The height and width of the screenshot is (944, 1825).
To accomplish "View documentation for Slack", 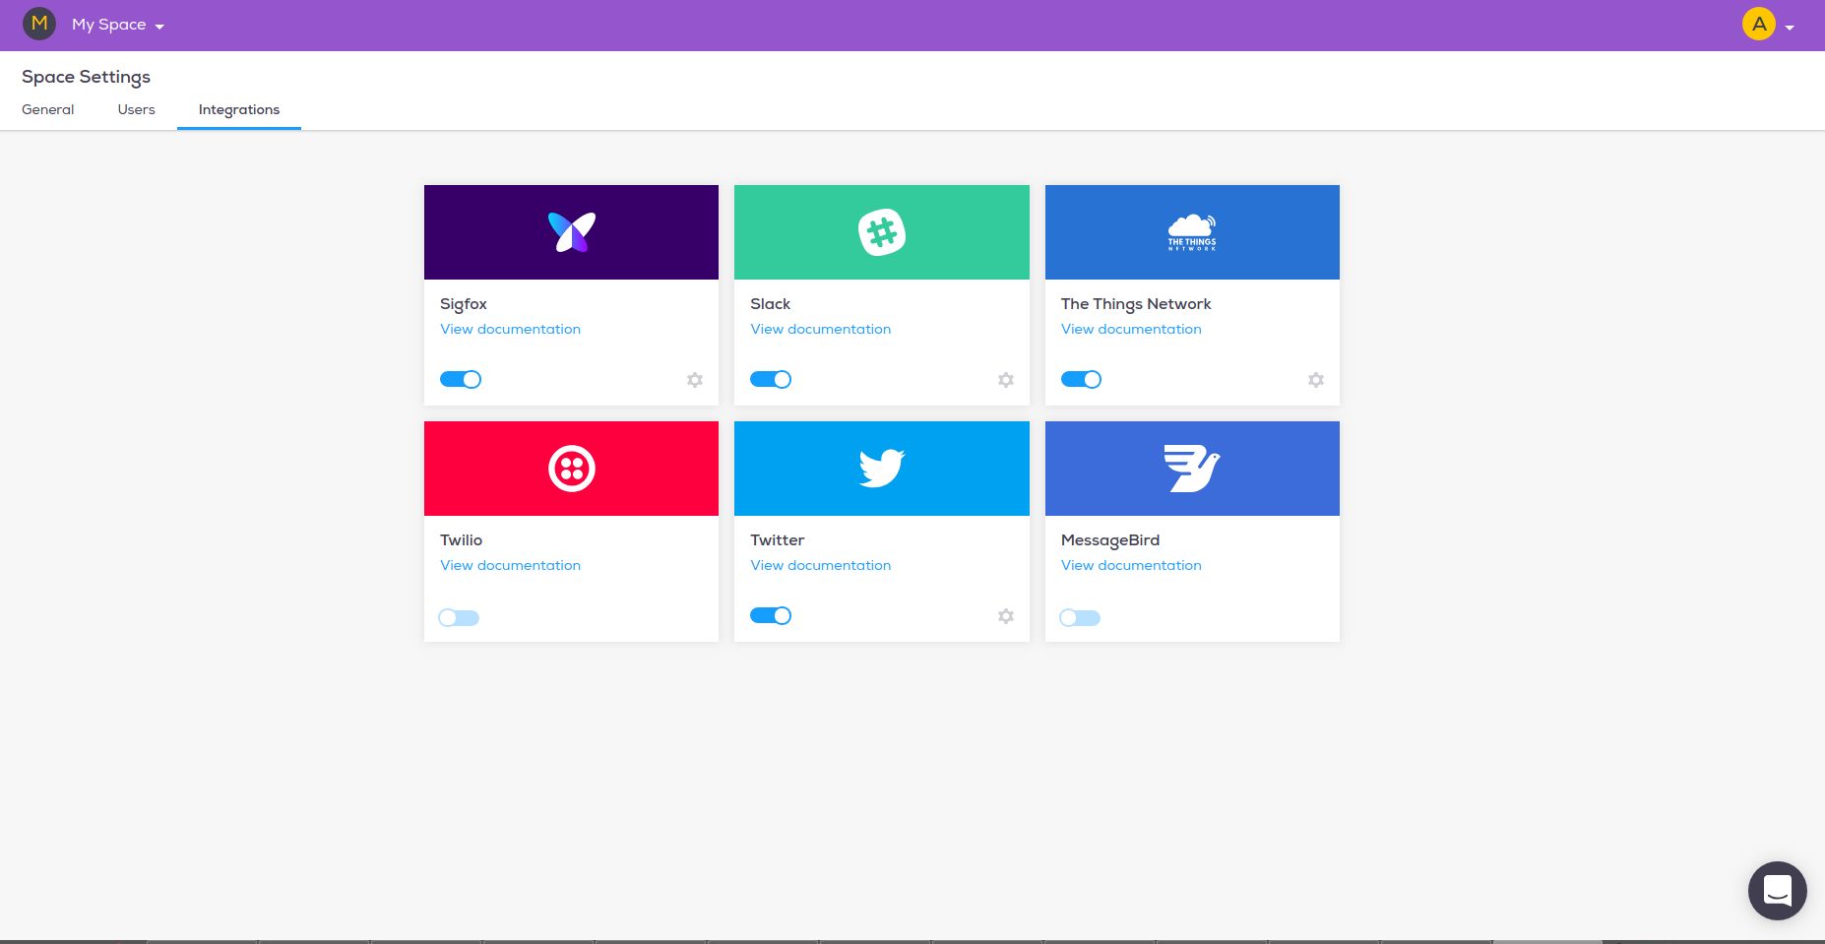I will click(x=821, y=329).
